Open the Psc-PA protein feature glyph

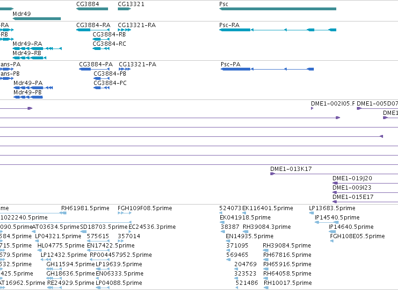click(x=267, y=69)
